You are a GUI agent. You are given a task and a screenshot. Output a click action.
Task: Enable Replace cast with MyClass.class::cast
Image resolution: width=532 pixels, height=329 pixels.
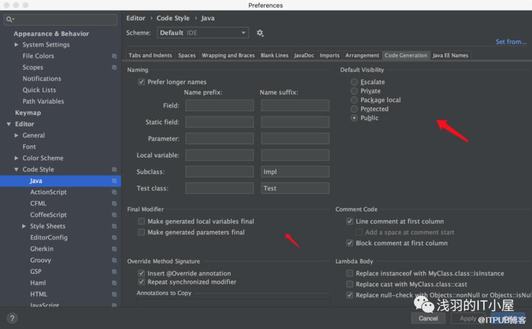(350, 284)
